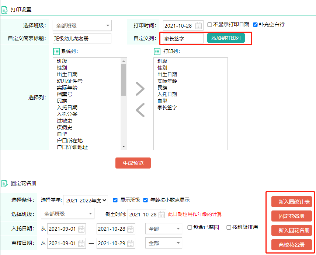
Task: Click system column list scroll-down arrow
Action: [124, 146]
